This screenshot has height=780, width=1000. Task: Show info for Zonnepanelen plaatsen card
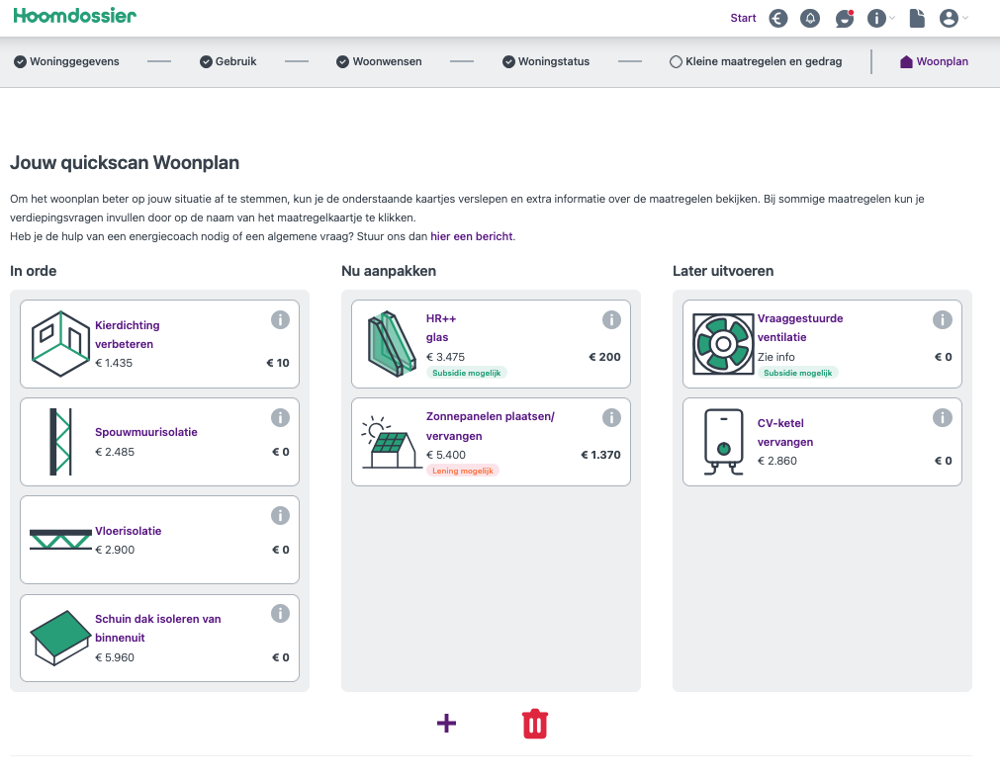[611, 417]
